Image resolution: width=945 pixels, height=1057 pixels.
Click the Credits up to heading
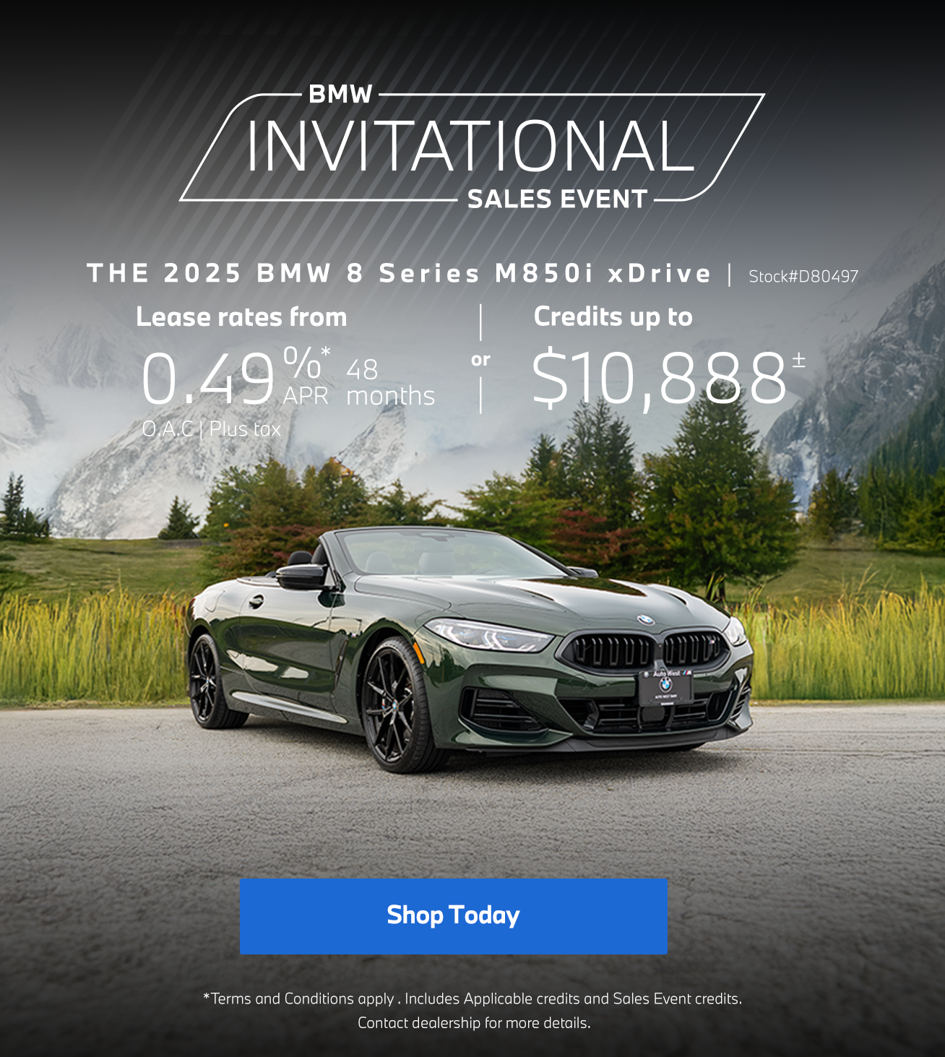[613, 316]
